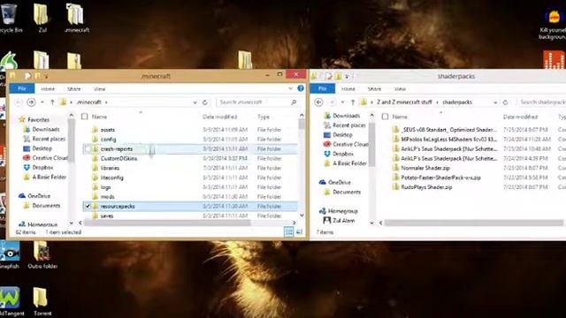
Task: Switch to details view in .minecraft window
Action: 289,231
